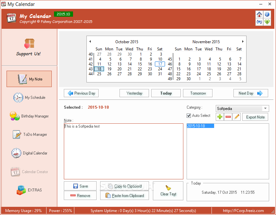Click the Today button
276x215 pixels.
coord(166,93)
